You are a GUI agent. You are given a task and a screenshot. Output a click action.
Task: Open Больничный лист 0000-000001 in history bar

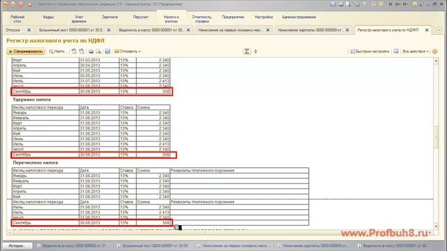coord(153,245)
